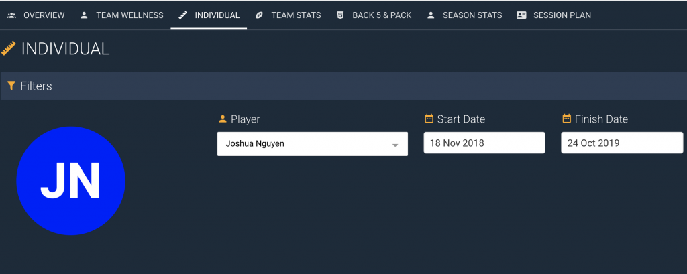Switch to the Team Wellness tab
Viewport: 687px width, 274px height.
pyautogui.click(x=122, y=15)
